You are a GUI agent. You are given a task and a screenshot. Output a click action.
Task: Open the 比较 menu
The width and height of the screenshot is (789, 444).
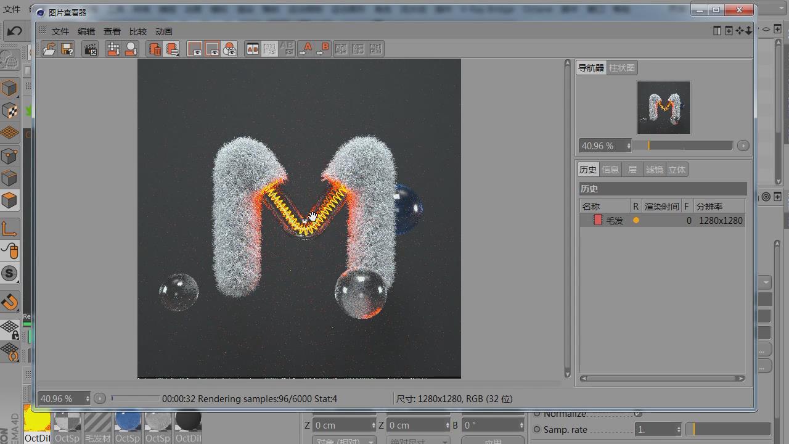[137, 31]
